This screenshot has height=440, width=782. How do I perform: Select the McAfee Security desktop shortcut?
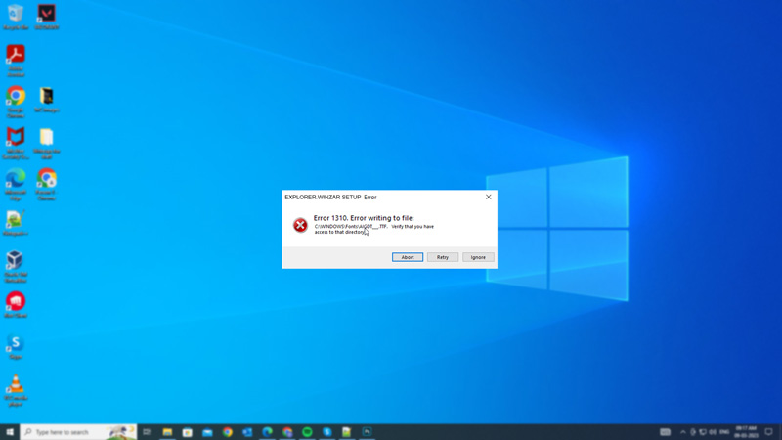coord(16,143)
